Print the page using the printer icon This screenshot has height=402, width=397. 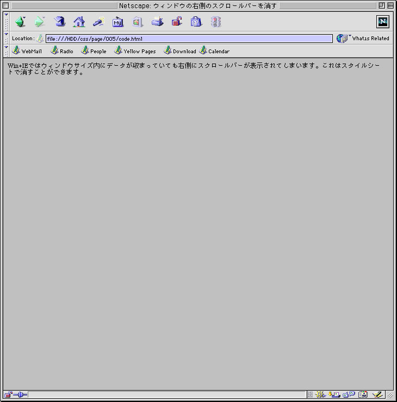(157, 22)
